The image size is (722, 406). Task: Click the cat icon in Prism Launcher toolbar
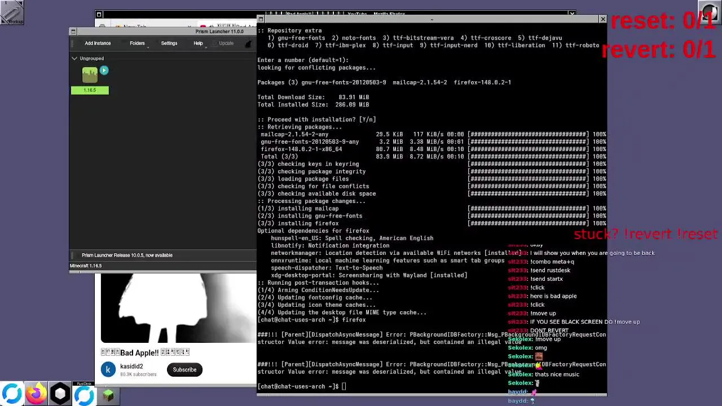pos(249,43)
